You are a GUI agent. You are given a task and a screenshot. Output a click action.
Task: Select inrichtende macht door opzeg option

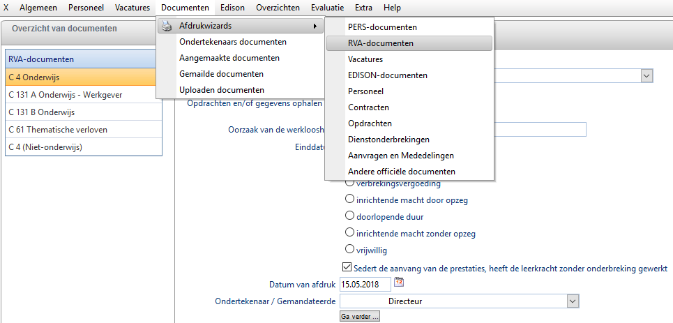tap(350, 200)
